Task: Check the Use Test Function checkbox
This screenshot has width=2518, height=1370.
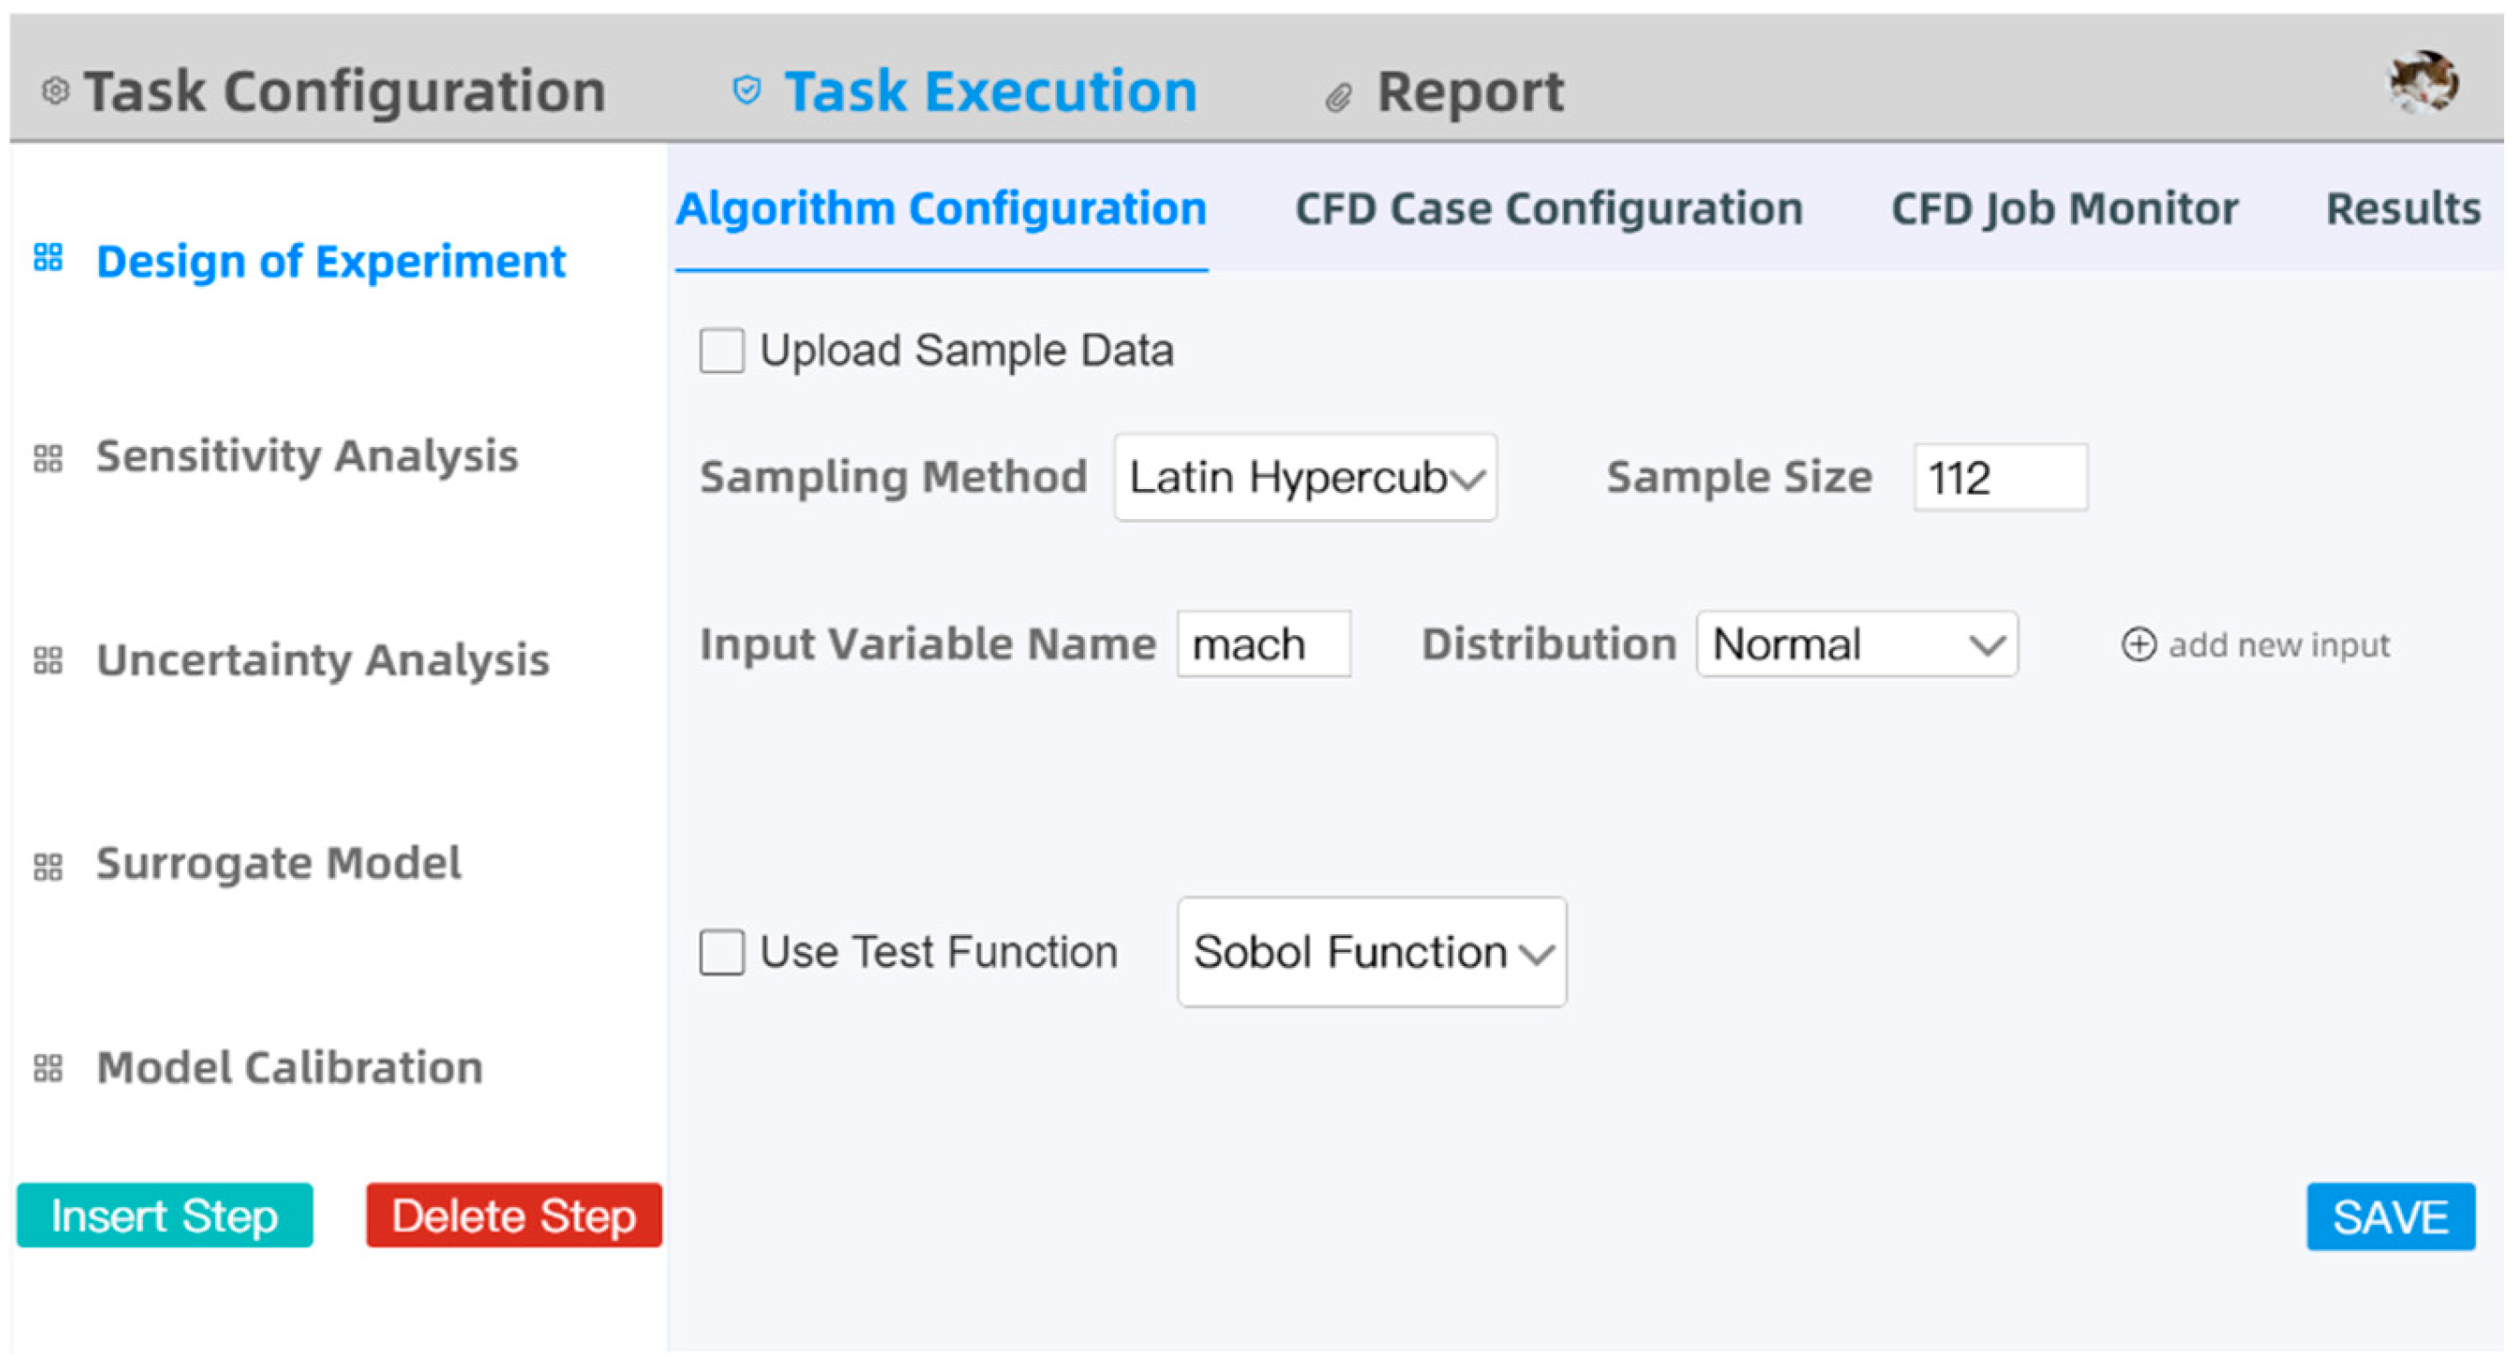Action: [x=721, y=952]
